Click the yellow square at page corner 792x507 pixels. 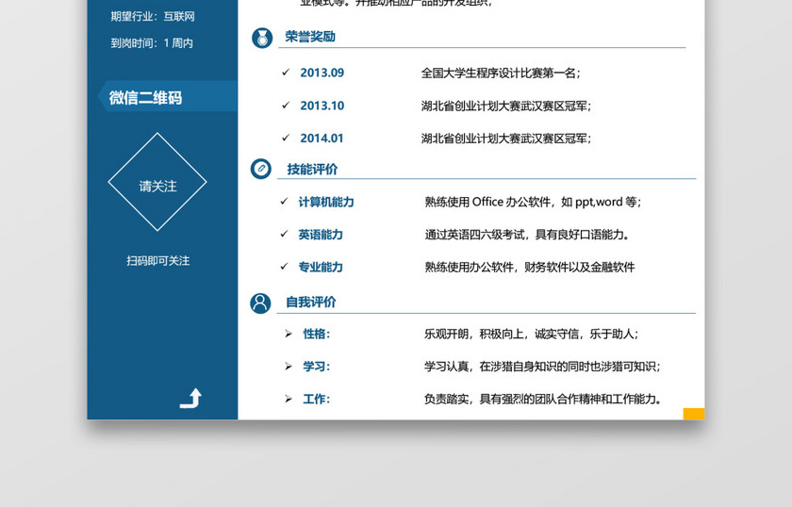tap(694, 414)
